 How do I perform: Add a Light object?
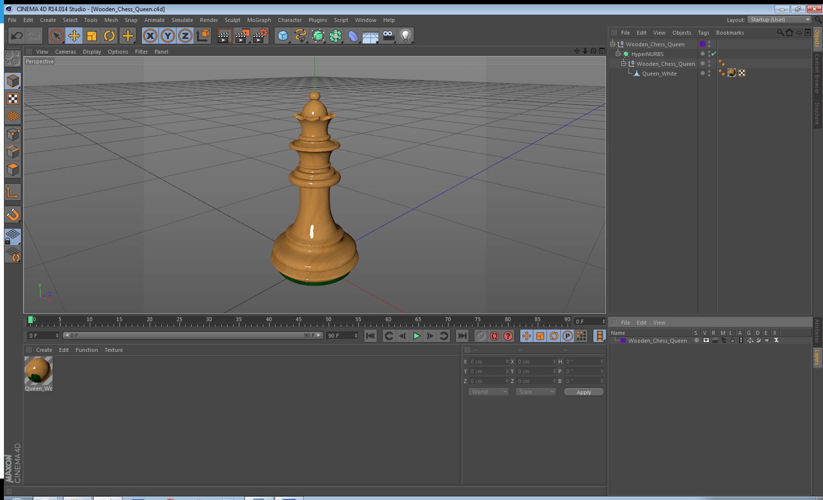coord(406,36)
